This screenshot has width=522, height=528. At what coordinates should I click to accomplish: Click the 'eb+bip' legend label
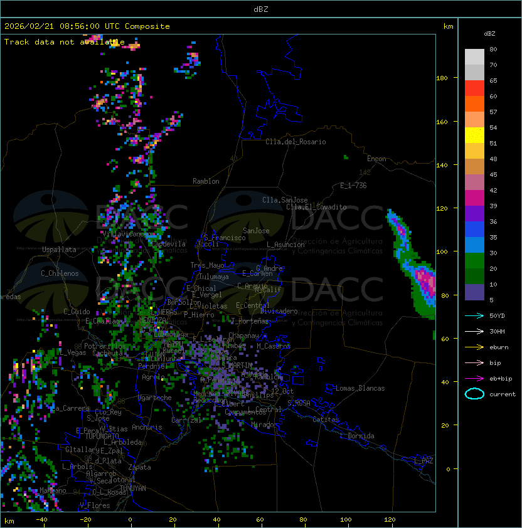click(501, 379)
